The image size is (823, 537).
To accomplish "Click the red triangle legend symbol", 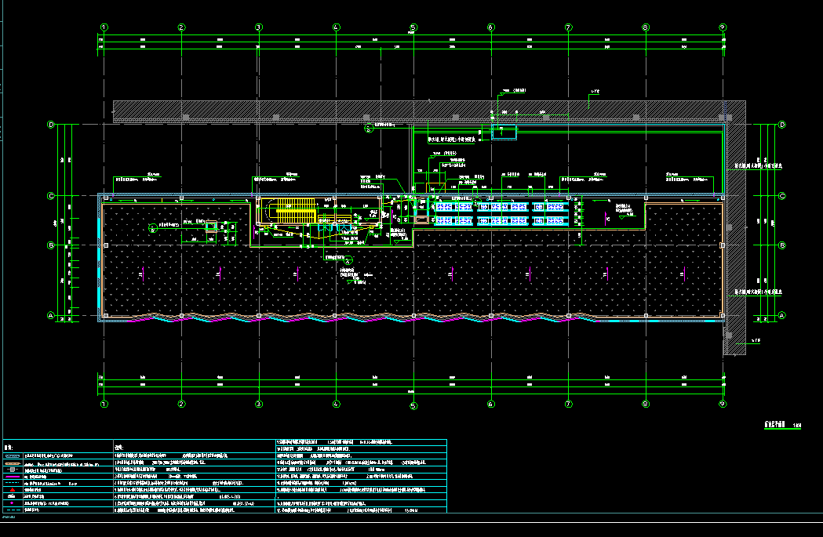I will [x=13, y=490].
